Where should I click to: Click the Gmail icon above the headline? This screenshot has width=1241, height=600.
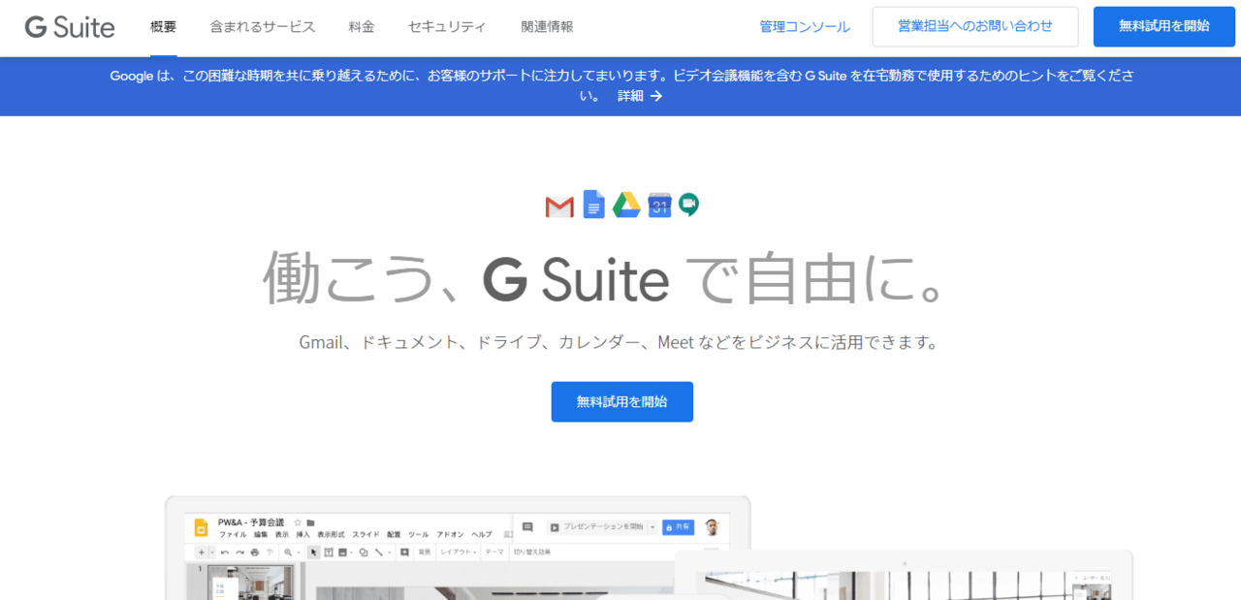[559, 206]
